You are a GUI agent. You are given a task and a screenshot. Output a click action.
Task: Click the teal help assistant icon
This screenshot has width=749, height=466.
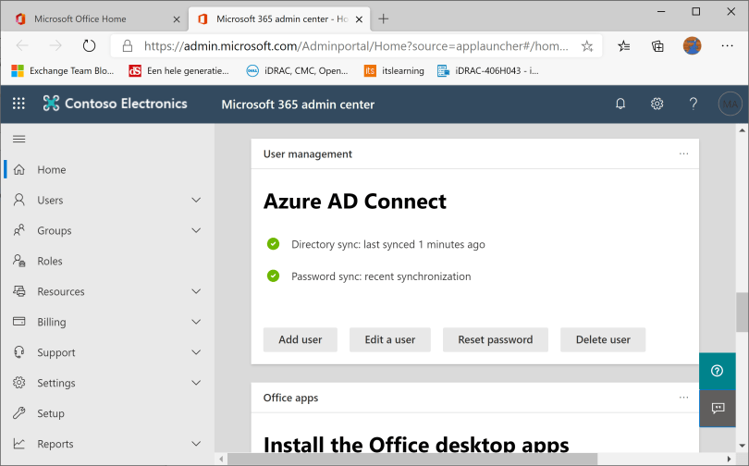pyautogui.click(x=717, y=371)
